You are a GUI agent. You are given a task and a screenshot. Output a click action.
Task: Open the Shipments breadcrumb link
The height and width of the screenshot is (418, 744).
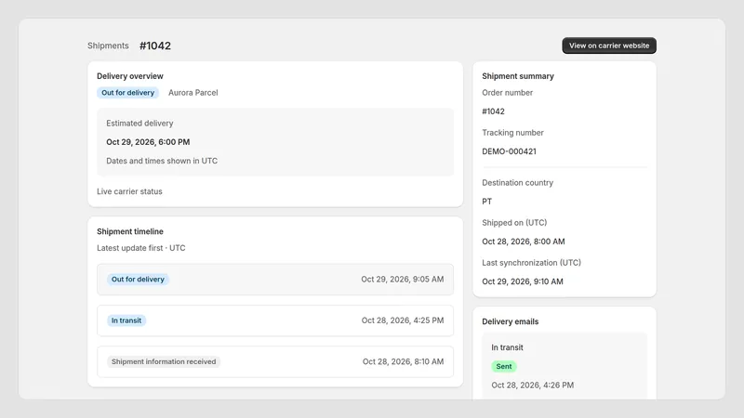[108, 46]
